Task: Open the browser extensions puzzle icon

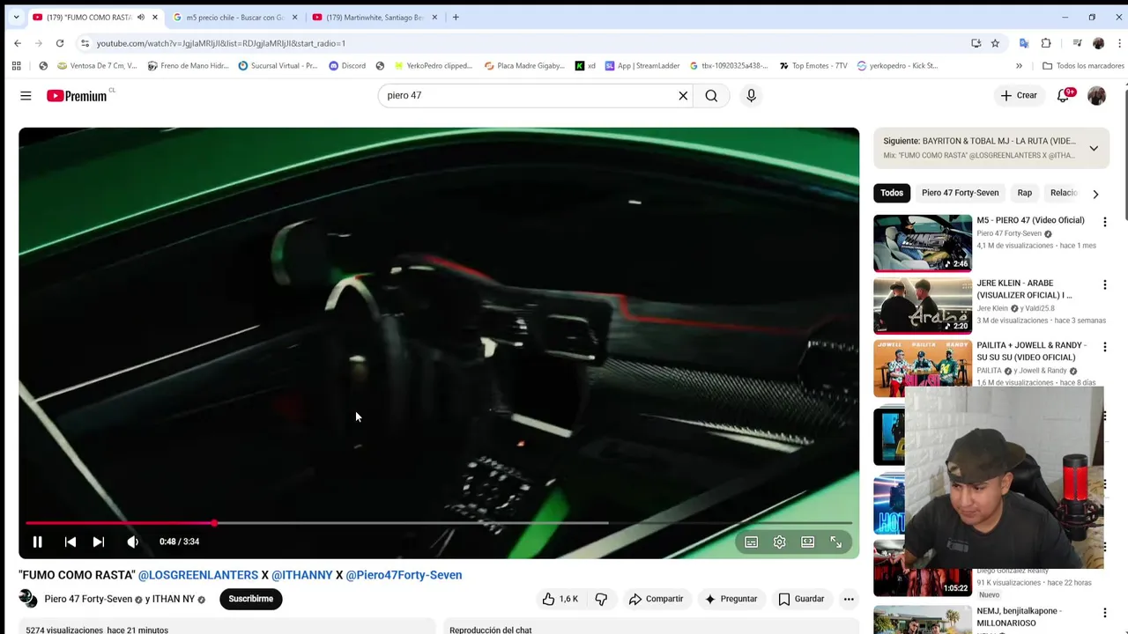Action: [1046, 43]
